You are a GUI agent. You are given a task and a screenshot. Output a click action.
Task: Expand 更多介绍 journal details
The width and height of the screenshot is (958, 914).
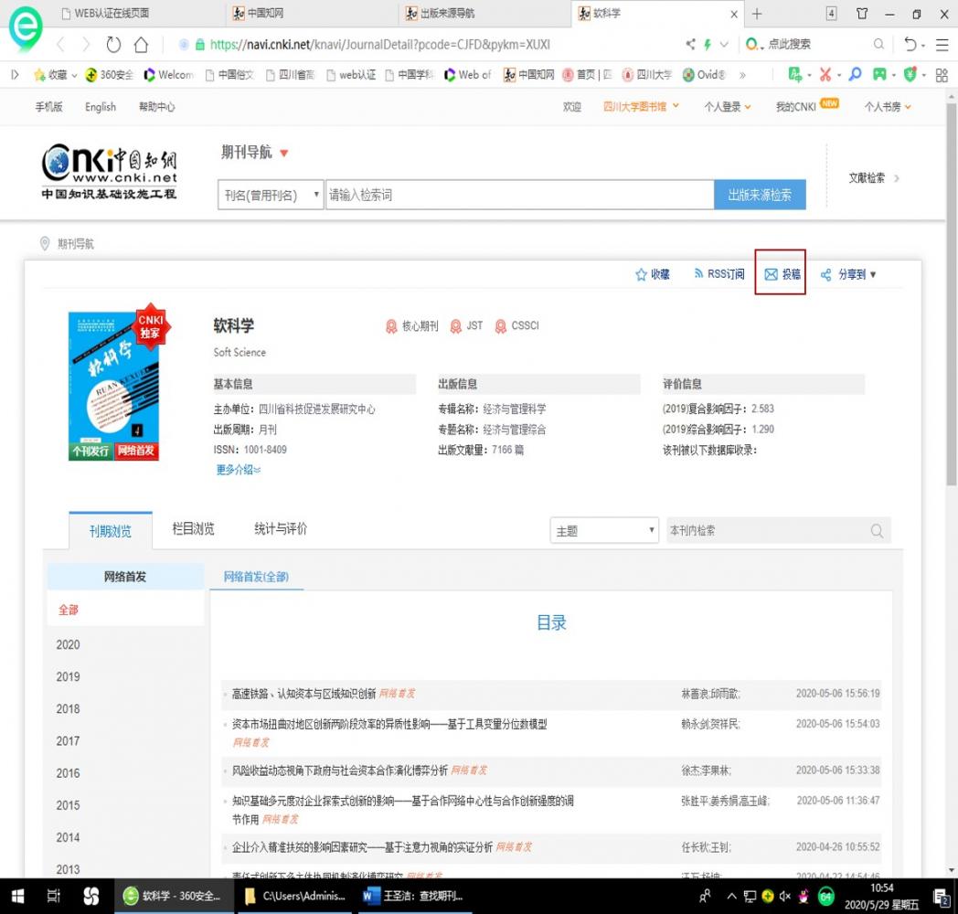pyautogui.click(x=239, y=469)
